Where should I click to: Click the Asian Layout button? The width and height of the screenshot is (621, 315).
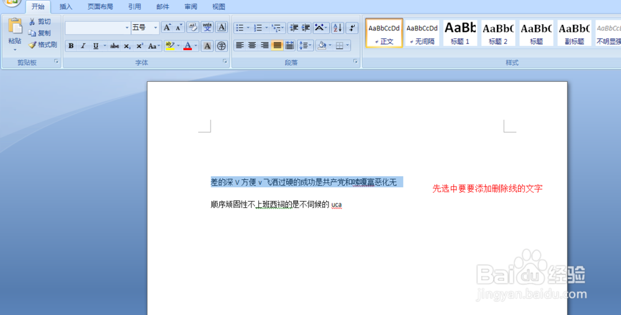pos(321,28)
